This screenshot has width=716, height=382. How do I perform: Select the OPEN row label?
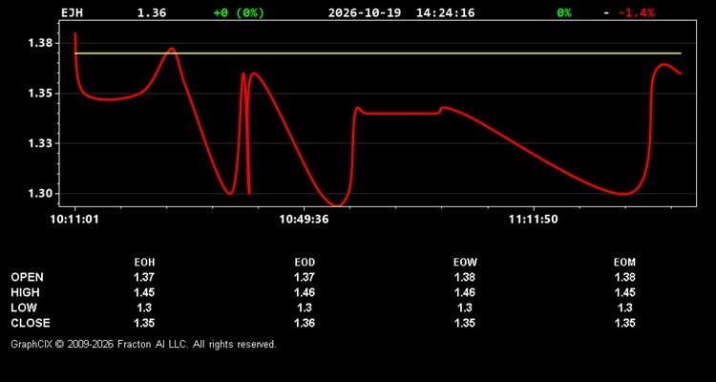point(28,277)
